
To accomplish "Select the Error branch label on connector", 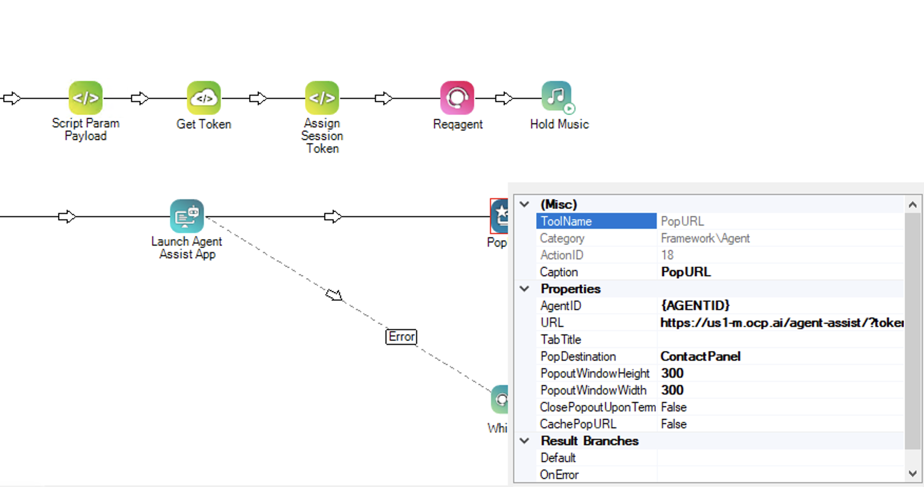I will click(401, 336).
